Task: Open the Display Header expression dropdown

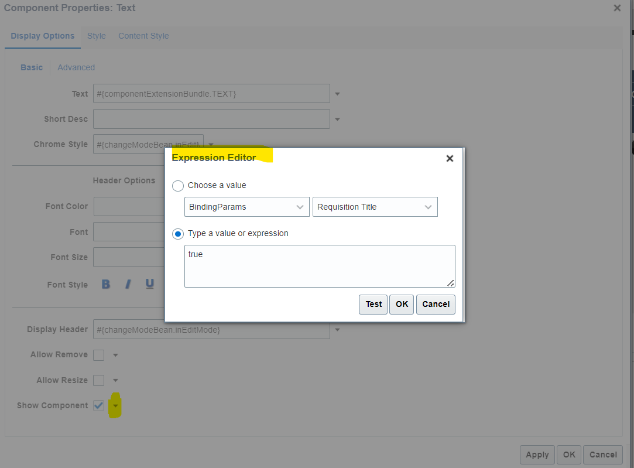Action: tap(338, 330)
